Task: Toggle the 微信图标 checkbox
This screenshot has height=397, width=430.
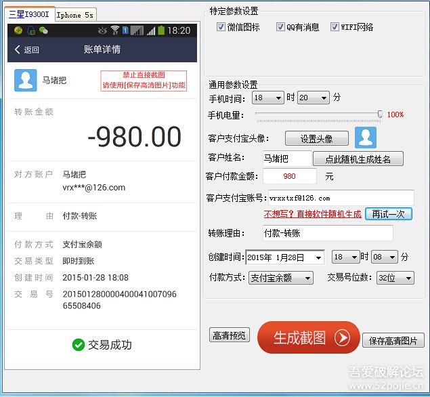Action: (221, 27)
